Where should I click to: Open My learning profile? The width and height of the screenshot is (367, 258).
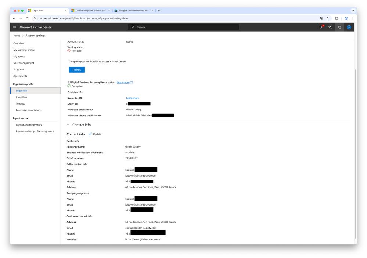(24, 50)
